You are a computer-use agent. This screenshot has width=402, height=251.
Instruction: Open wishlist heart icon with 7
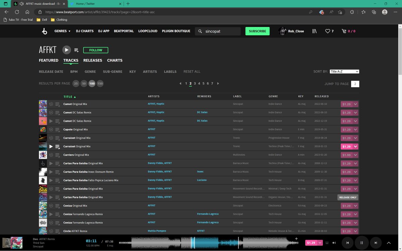click(329, 31)
